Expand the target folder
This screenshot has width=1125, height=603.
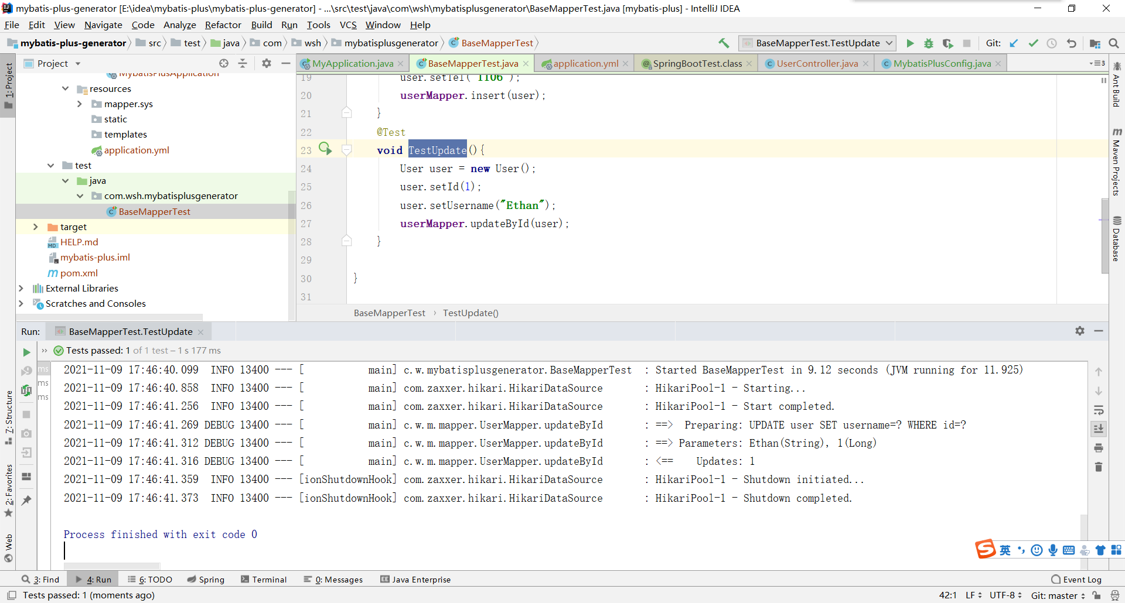36,227
